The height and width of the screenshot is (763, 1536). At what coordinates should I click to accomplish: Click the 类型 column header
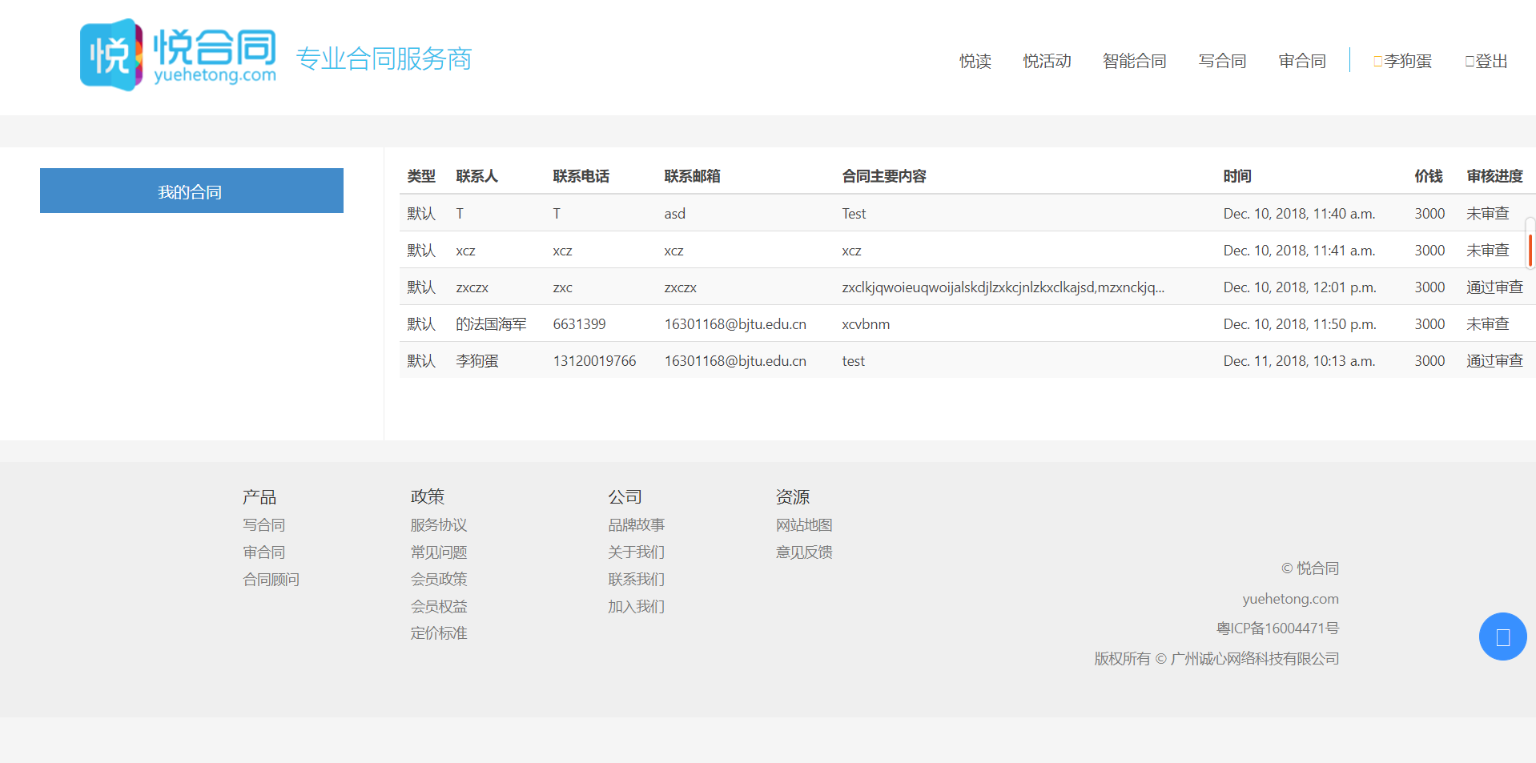click(421, 176)
